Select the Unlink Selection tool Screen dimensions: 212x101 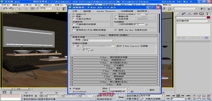[26, 9]
